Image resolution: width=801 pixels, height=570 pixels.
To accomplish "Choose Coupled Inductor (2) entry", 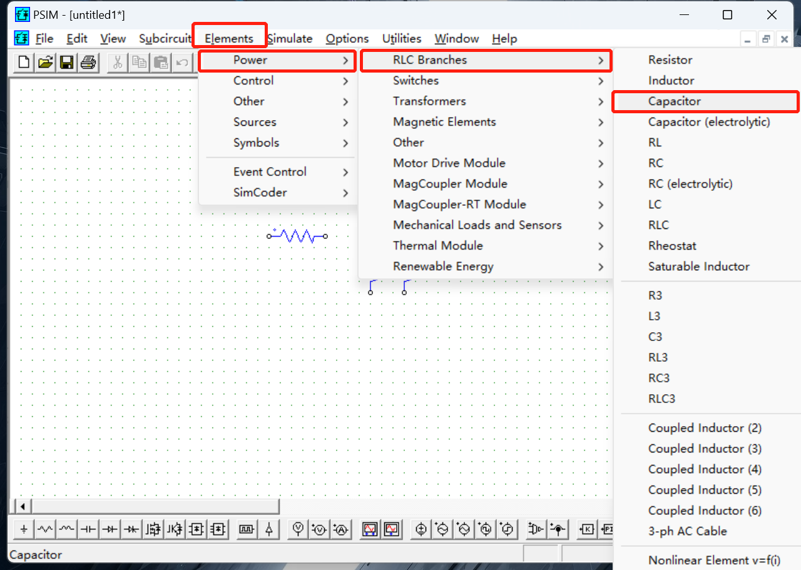I will pos(706,428).
